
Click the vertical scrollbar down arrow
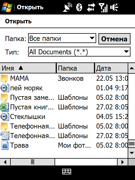132,153
